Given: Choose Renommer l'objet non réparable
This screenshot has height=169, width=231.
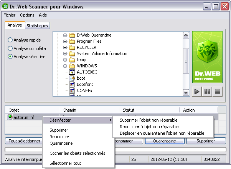Looking at the screenshot, I should (163, 127).
